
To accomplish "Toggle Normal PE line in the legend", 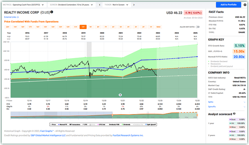I will click(63, 125).
